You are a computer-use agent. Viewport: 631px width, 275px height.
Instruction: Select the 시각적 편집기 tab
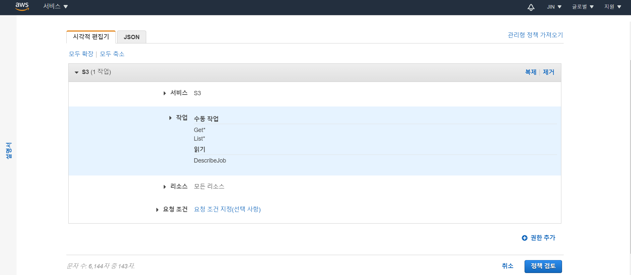[91, 37]
